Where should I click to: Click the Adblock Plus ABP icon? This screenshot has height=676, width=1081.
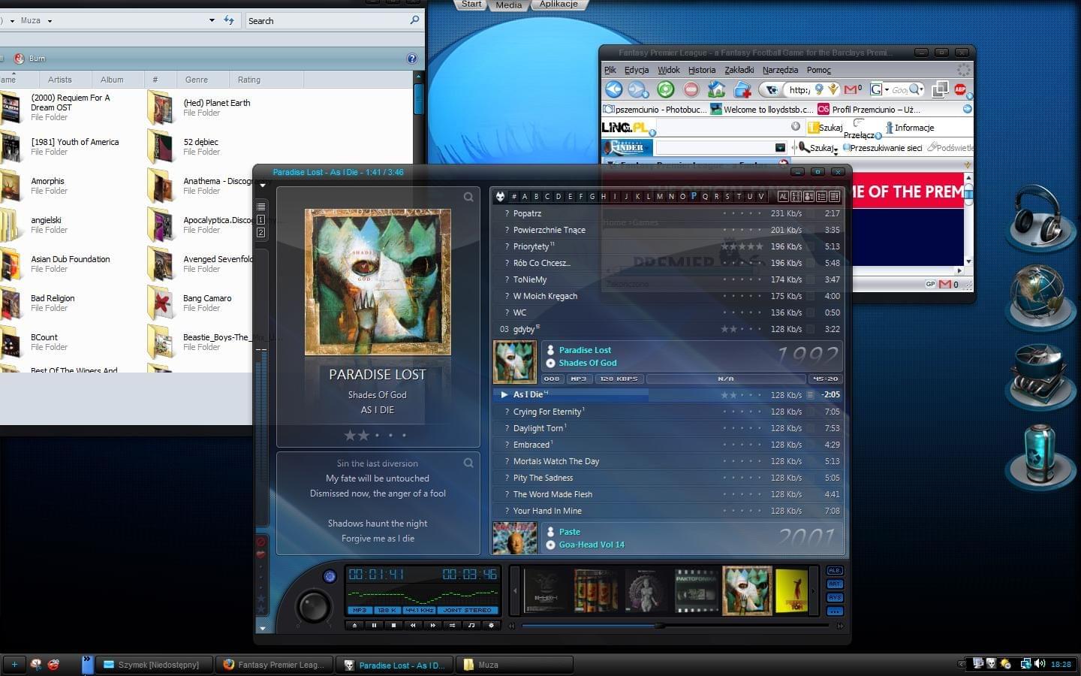pos(960,89)
